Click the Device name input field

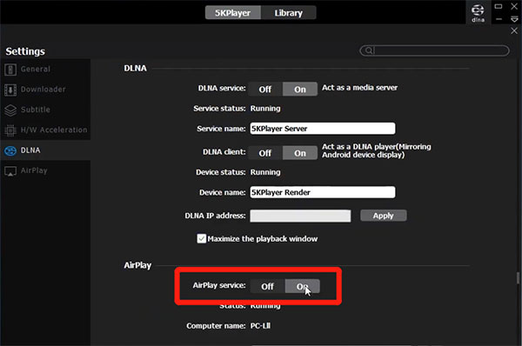click(x=323, y=192)
